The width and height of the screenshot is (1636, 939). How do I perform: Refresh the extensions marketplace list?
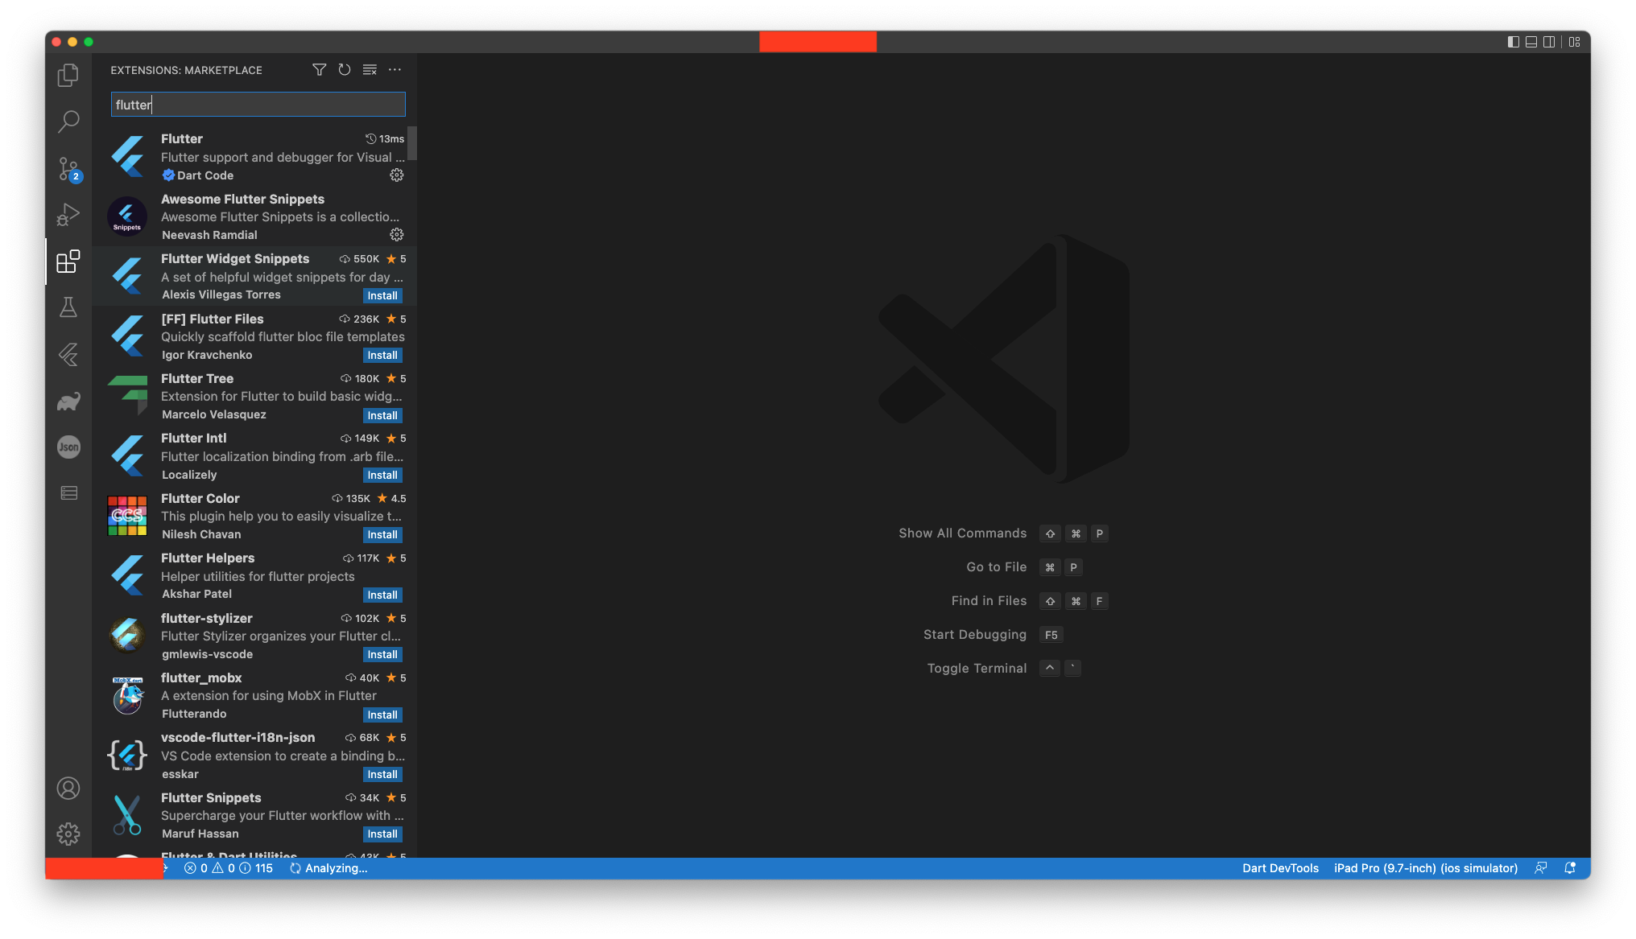point(345,70)
